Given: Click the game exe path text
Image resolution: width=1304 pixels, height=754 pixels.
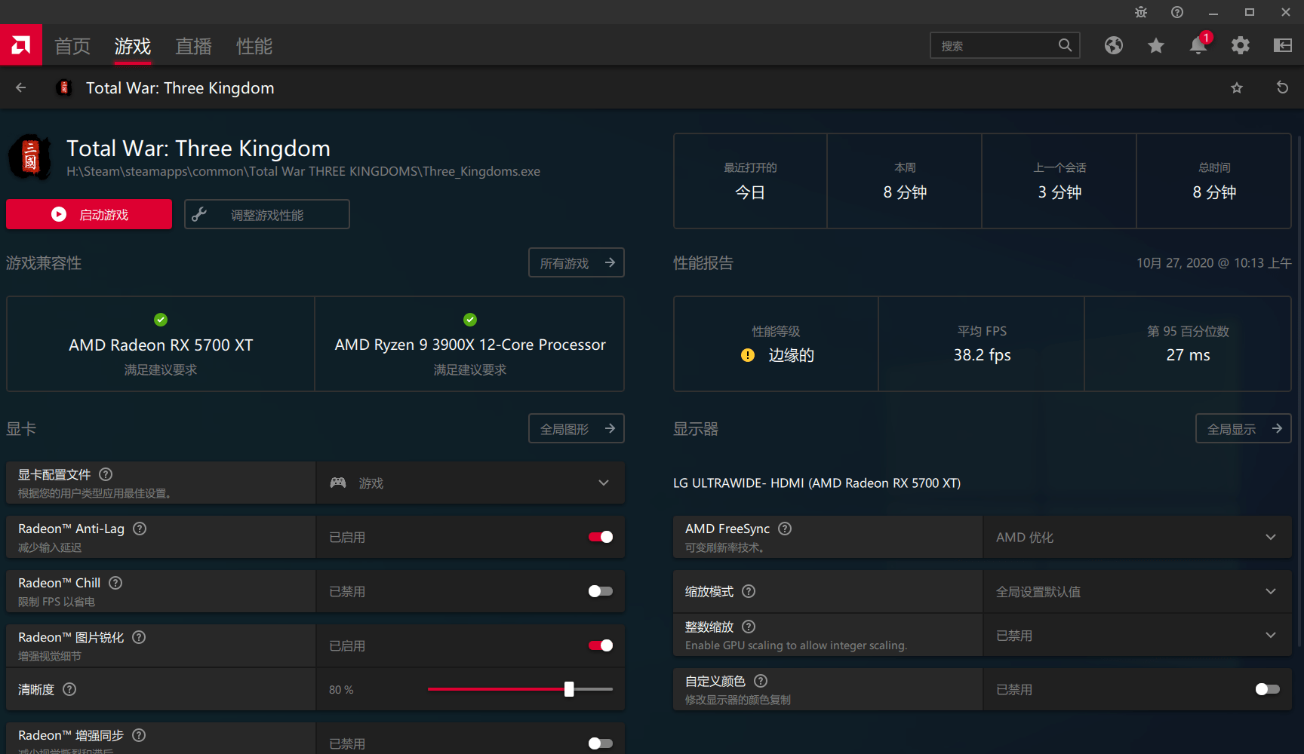Looking at the screenshot, I should pyautogui.click(x=303, y=171).
